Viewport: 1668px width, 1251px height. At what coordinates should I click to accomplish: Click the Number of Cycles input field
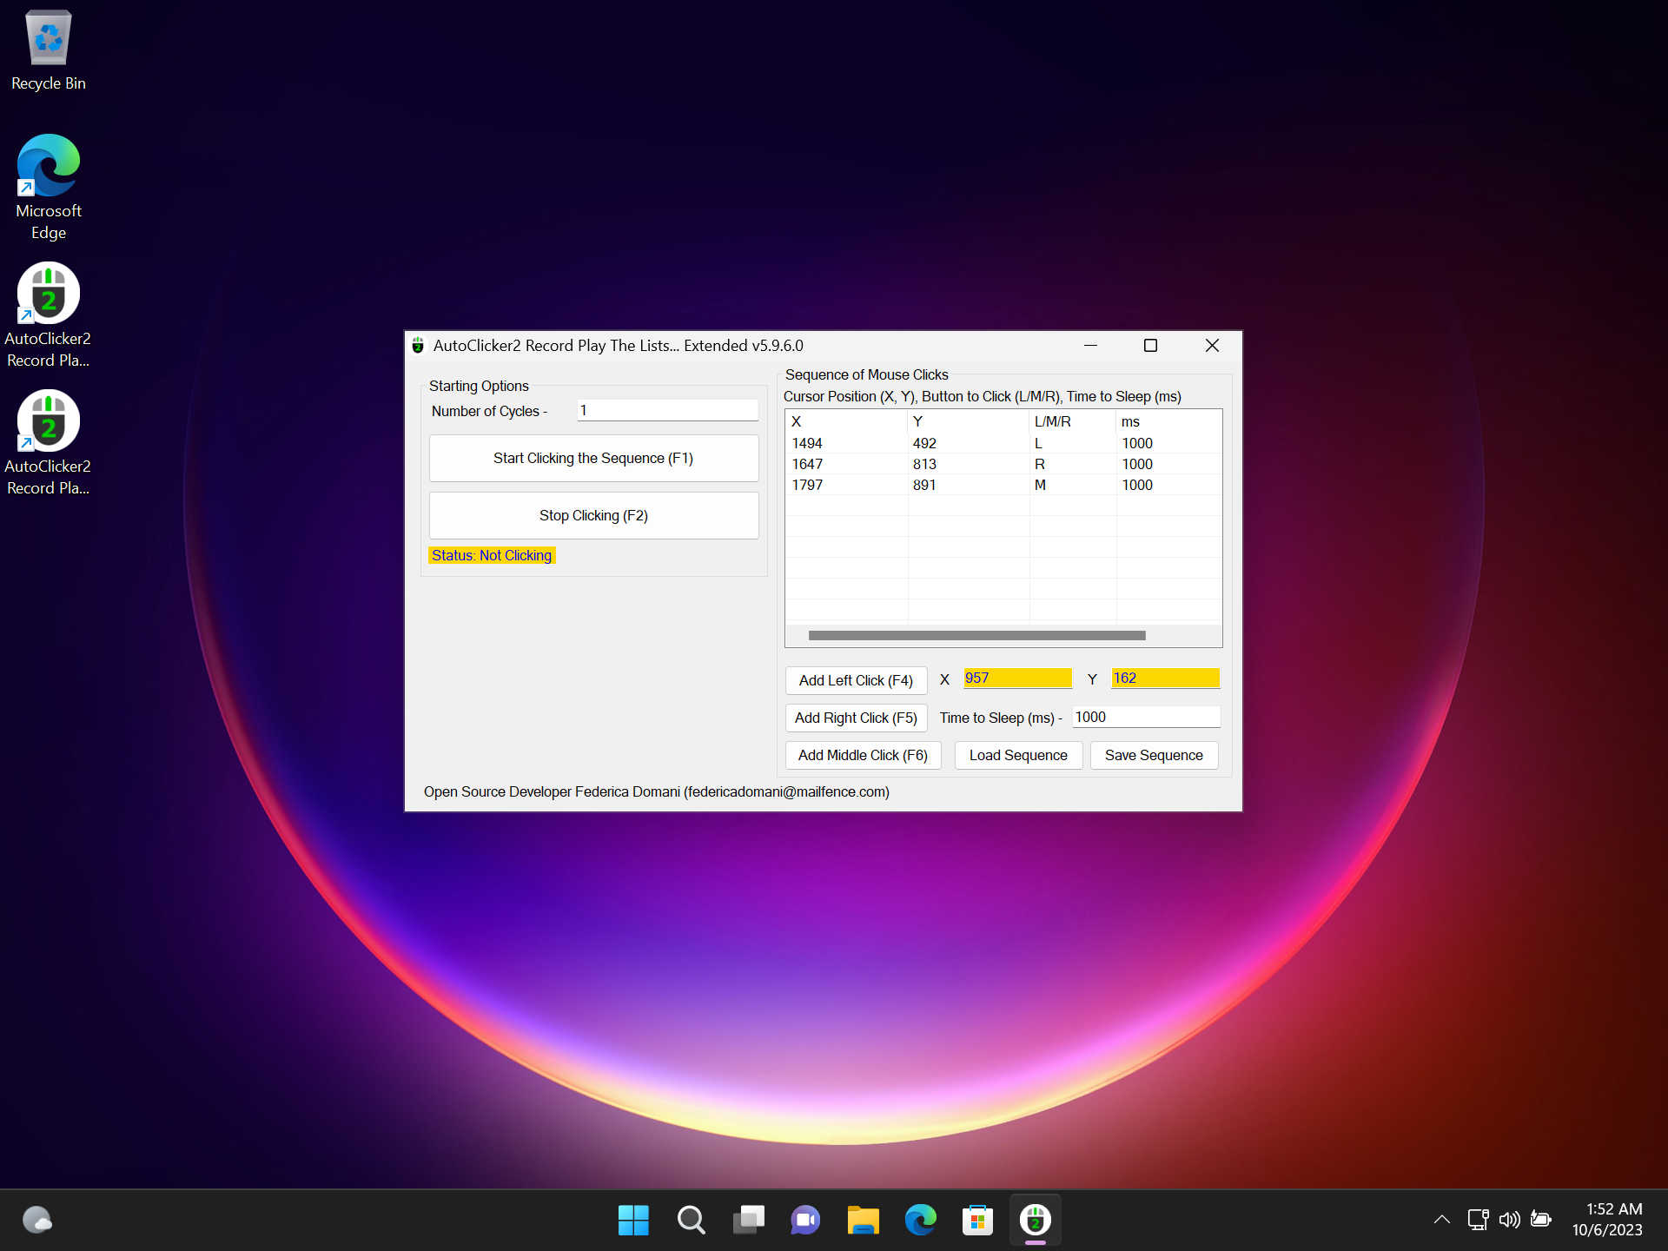pyautogui.click(x=667, y=410)
